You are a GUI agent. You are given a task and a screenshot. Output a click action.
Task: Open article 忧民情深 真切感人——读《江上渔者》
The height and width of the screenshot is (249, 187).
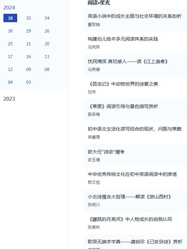128,62
